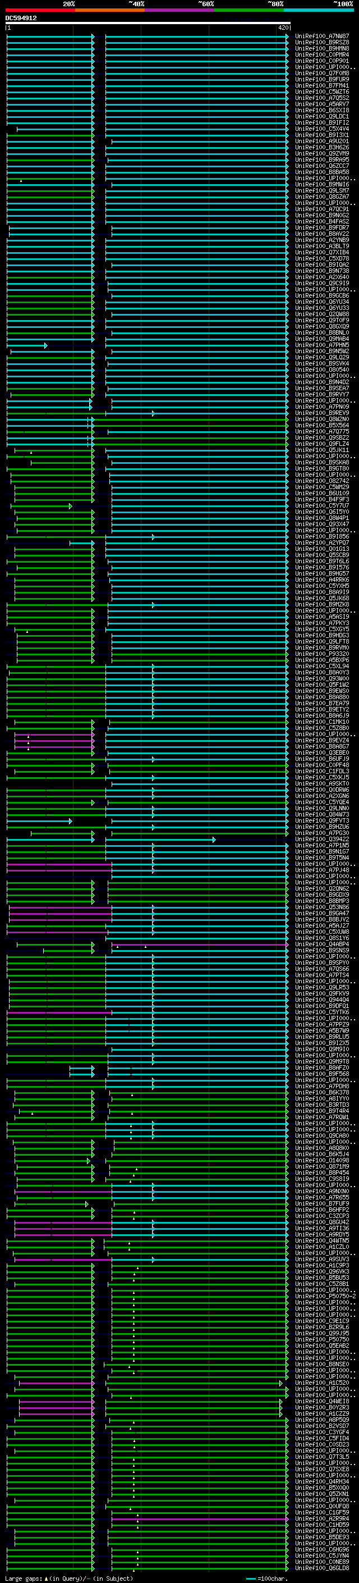The image size is (359, 1583).
Task: Click the white query sequence ruler bar
Action: [148, 22]
